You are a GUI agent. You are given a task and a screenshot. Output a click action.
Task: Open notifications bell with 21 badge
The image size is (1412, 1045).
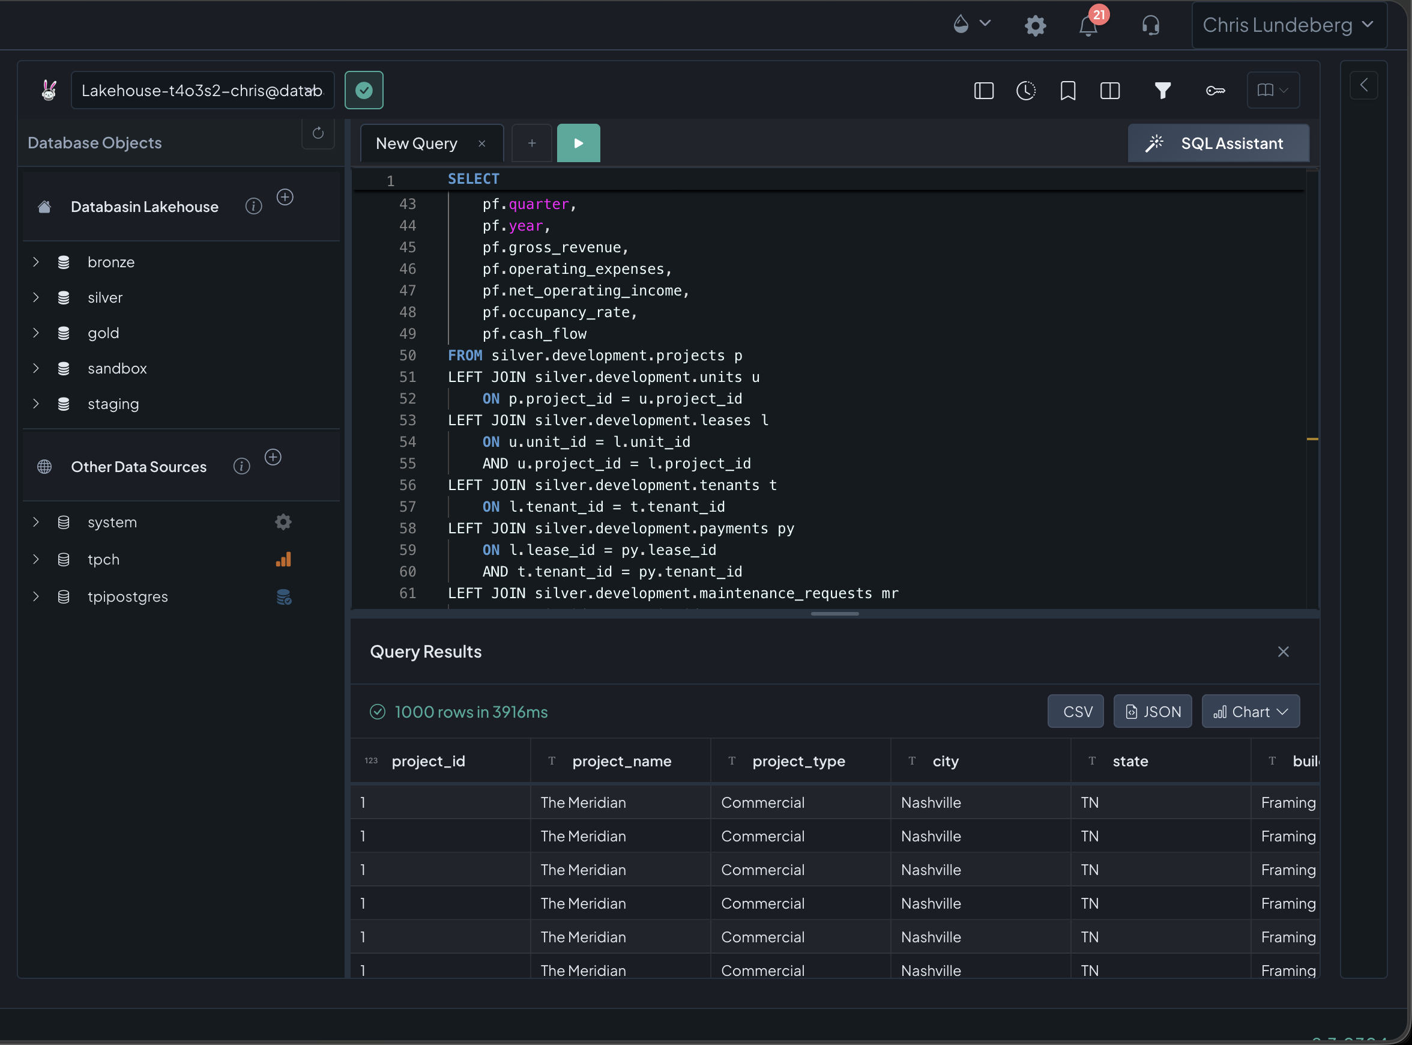click(x=1089, y=26)
